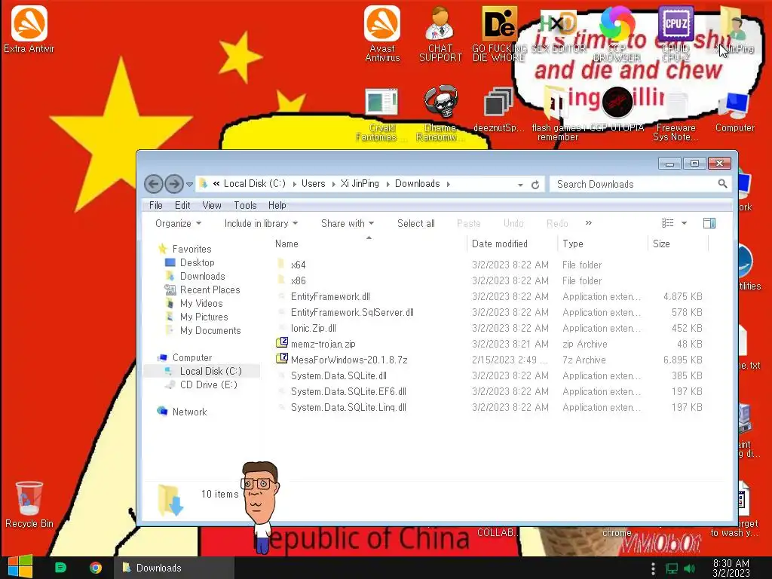
Task: Change the view layout icon
Action: click(x=668, y=223)
